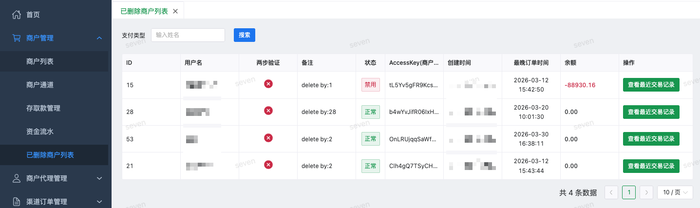The width and height of the screenshot is (700, 208).
Task: Expand the 商户代理管理 menu chevron
Action: click(x=99, y=178)
